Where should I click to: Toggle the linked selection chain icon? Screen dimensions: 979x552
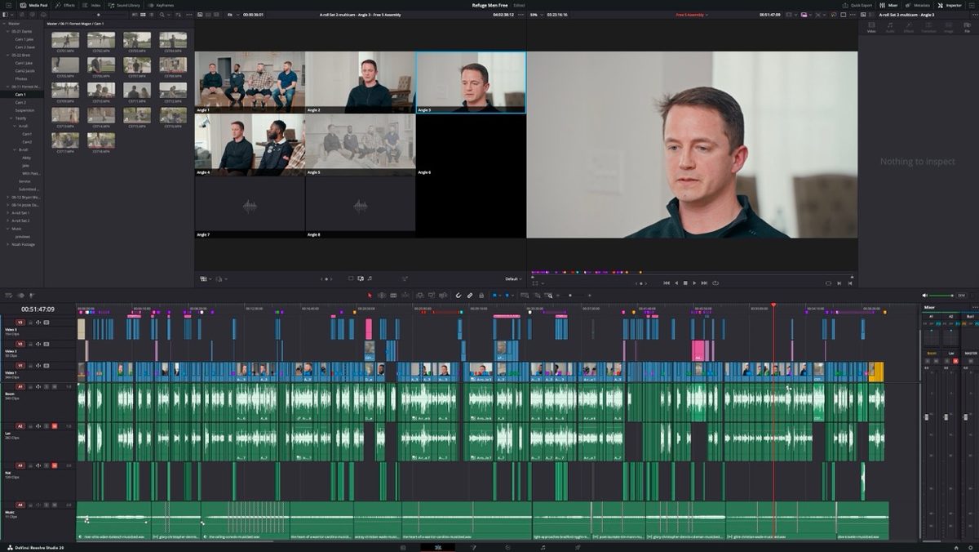click(470, 295)
